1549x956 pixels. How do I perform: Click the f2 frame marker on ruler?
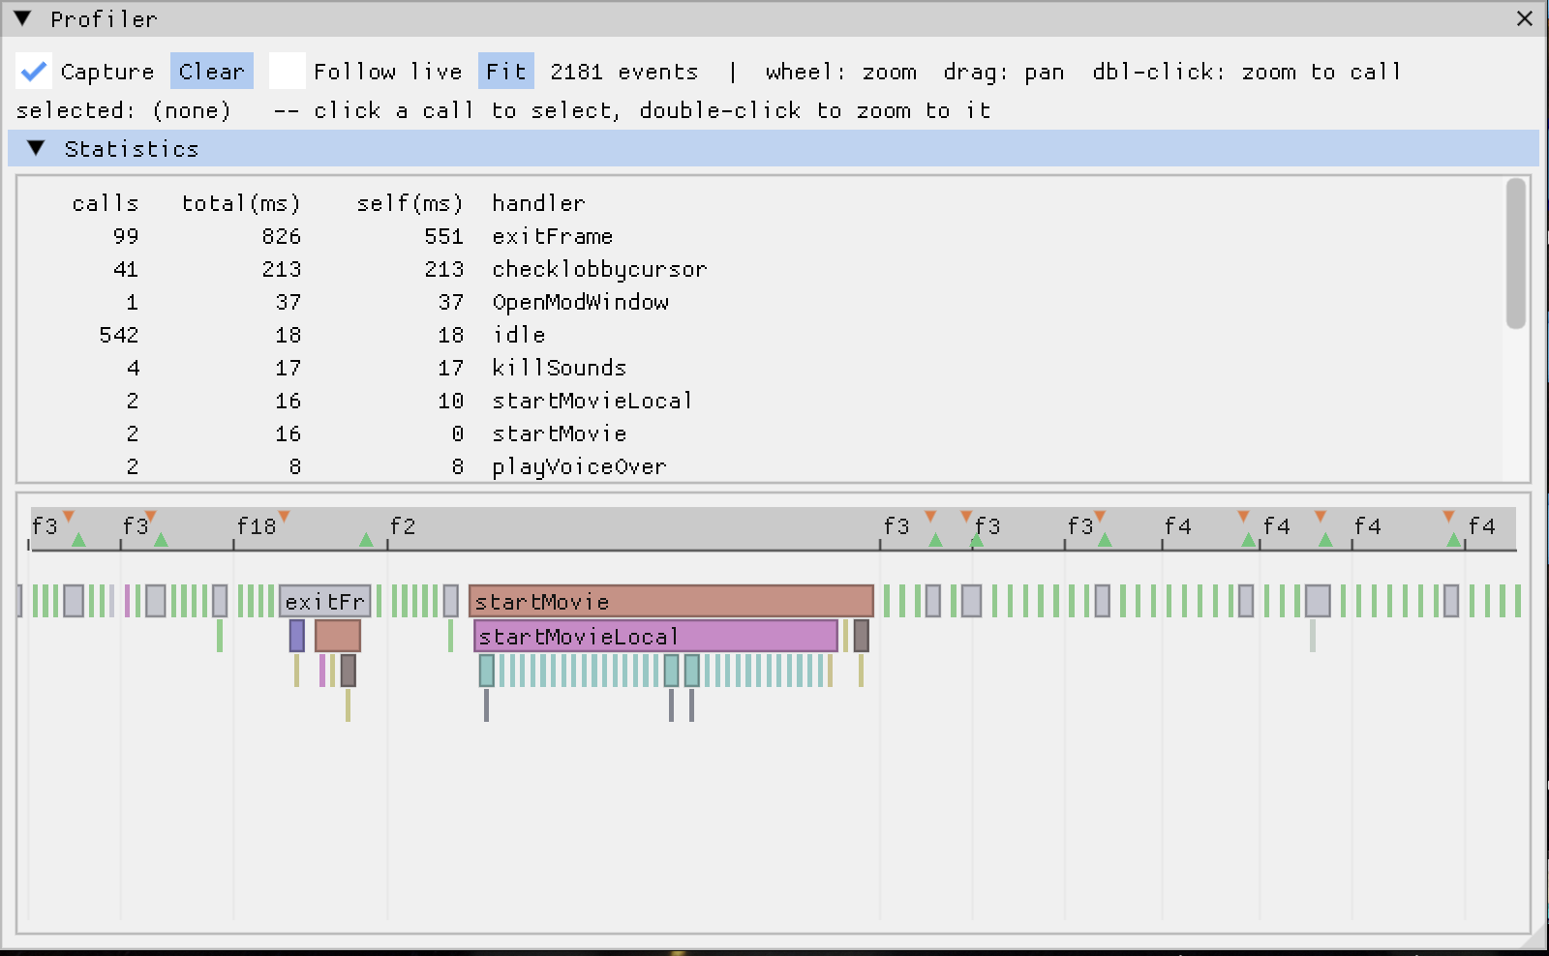[x=403, y=526]
